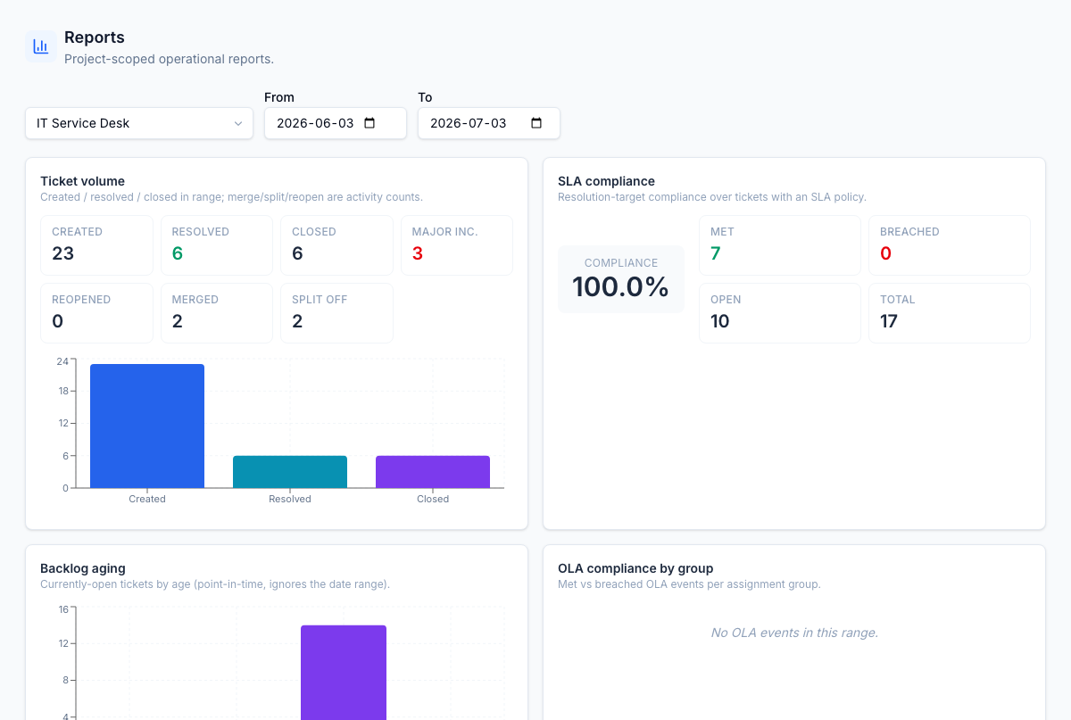This screenshot has width=1071, height=720.
Task: Click the OLA compliance by group heading
Action: [x=635, y=568]
